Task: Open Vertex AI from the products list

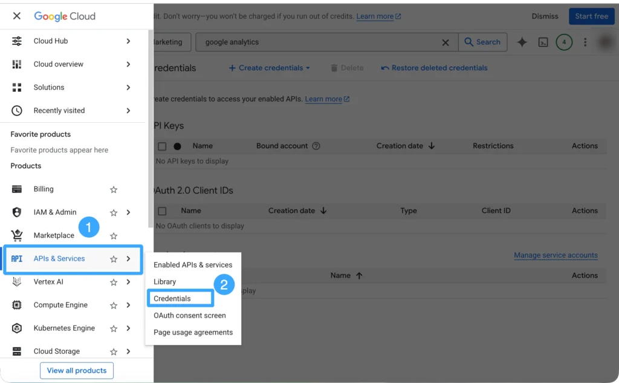Action: click(x=48, y=282)
